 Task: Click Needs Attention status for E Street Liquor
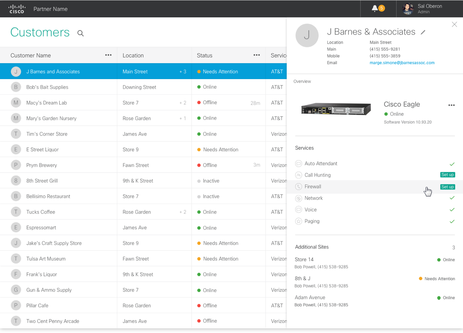point(218,150)
